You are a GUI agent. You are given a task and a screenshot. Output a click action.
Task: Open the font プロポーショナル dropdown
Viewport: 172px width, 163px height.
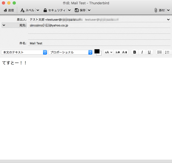click(x=70, y=52)
